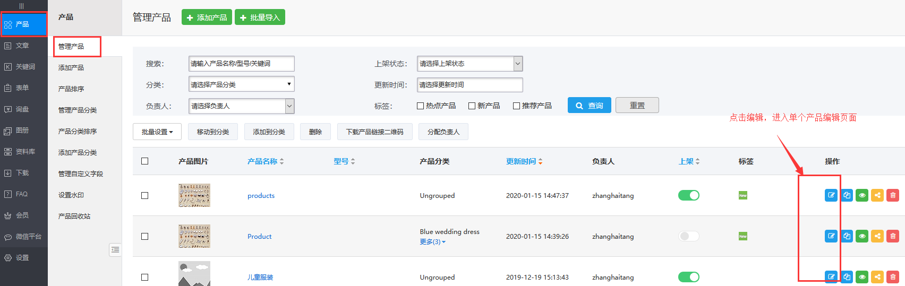Image resolution: width=905 pixels, height=286 pixels.
Task: Expand the 请选择负责人 dropdown
Action: pos(241,106)
